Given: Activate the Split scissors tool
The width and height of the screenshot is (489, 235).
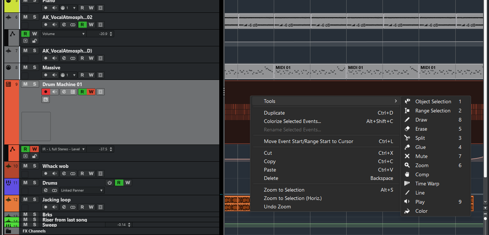Looking at the screenshot, I should pyautogui.click(x=436, y=138).
